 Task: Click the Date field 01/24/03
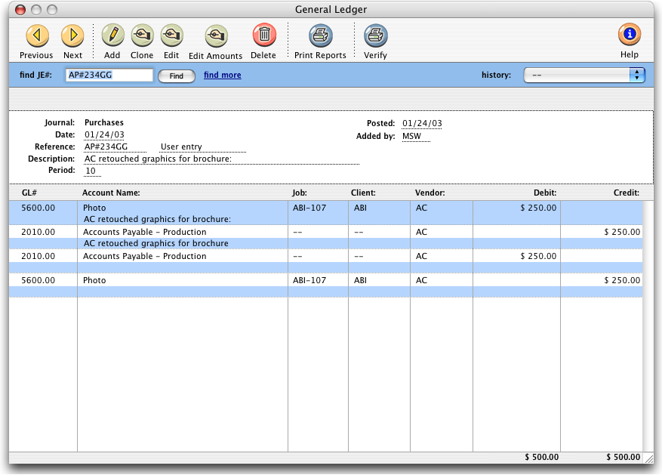104,134
